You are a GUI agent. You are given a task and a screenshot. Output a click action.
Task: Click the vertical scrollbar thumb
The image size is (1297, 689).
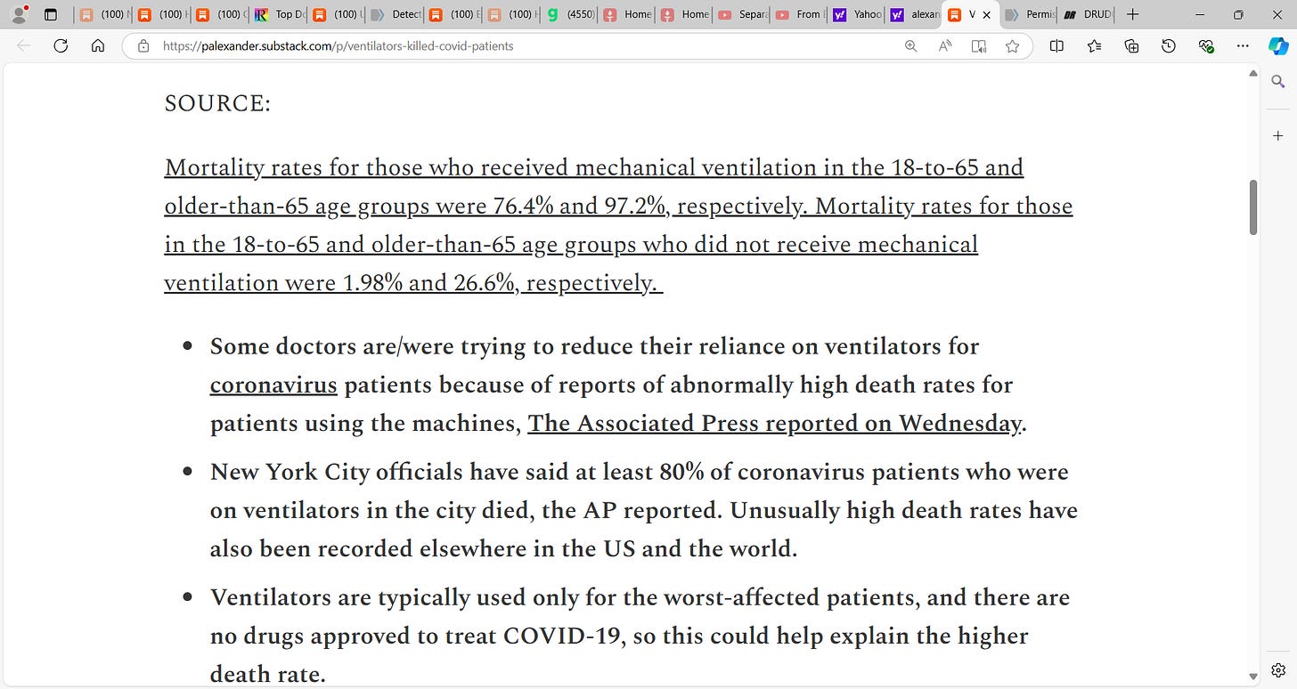pyautogui.click(x=1253, y=207)
